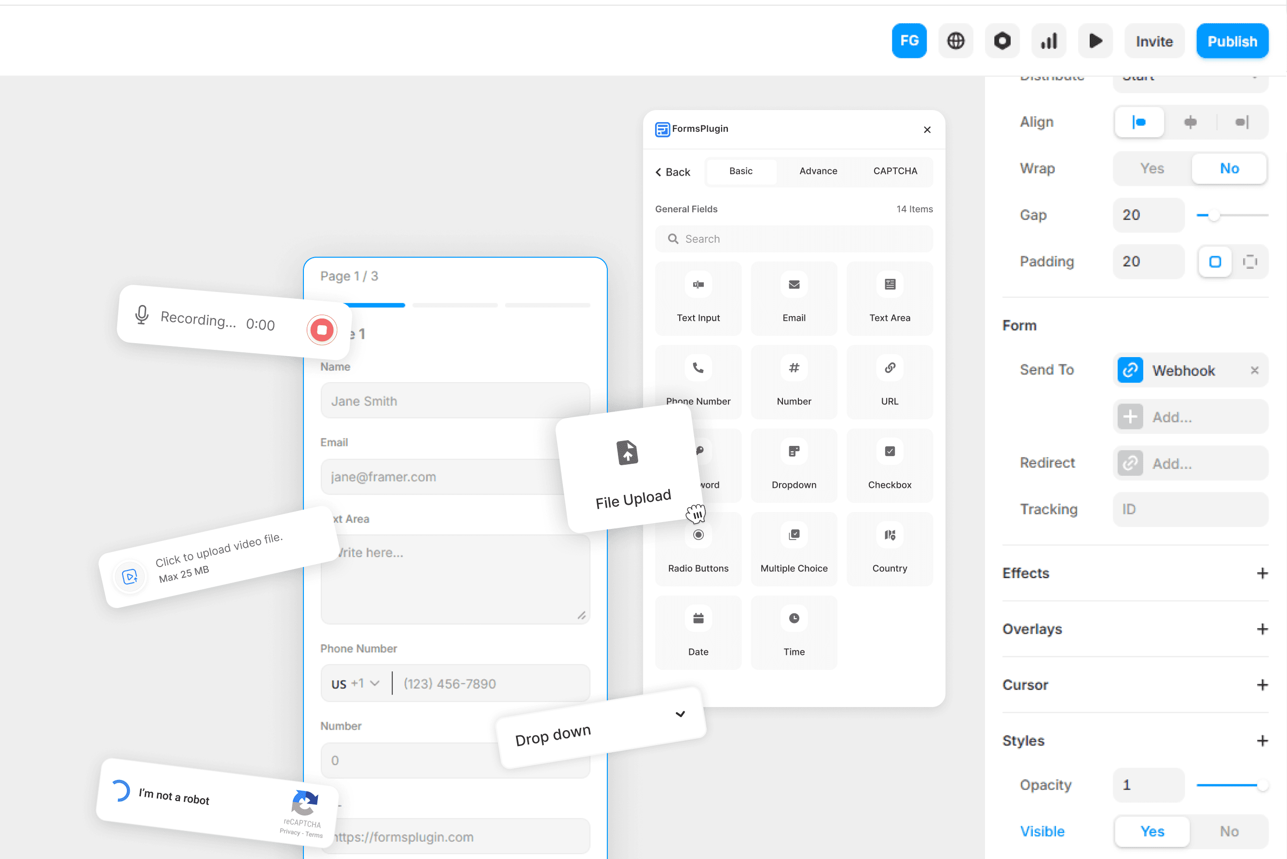Image resolution: width=1287 pixels, height=859 pixels.
Task: Add a Checkbox field to the form
Action: tap(889, 465)
